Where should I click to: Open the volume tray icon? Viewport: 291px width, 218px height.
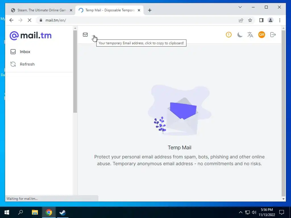tap(254, 212)
